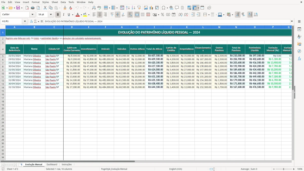
Task: Click the Export as PDF icon
Action: click(x=27, y=8)
